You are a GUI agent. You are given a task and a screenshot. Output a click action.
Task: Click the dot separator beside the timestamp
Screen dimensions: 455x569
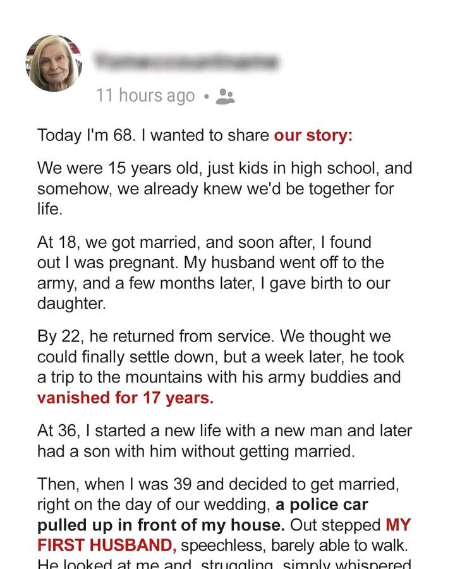coord(205,97)
